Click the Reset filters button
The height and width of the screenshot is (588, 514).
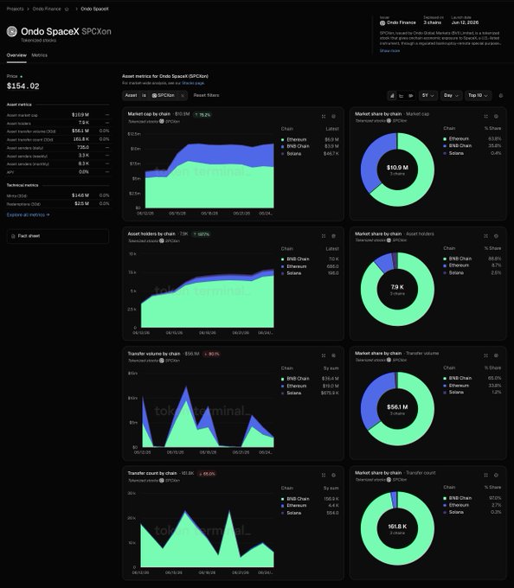click(x=206, y=95)
